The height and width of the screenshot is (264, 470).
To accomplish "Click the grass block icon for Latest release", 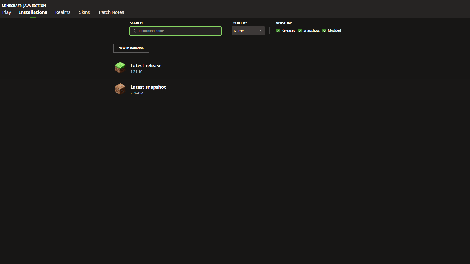I will [x=120, y=68].
